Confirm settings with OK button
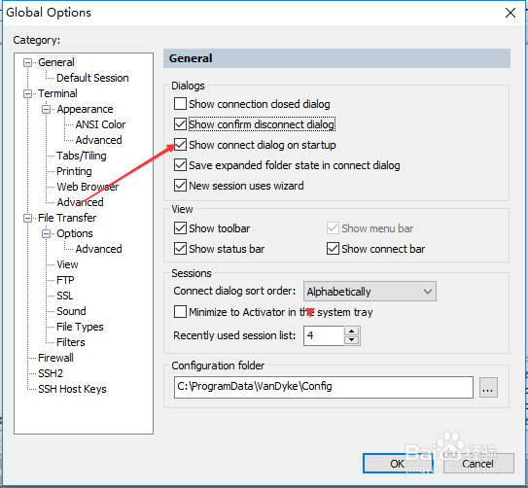The height and width of the screenshot is (488, 528). click(398, 464)
